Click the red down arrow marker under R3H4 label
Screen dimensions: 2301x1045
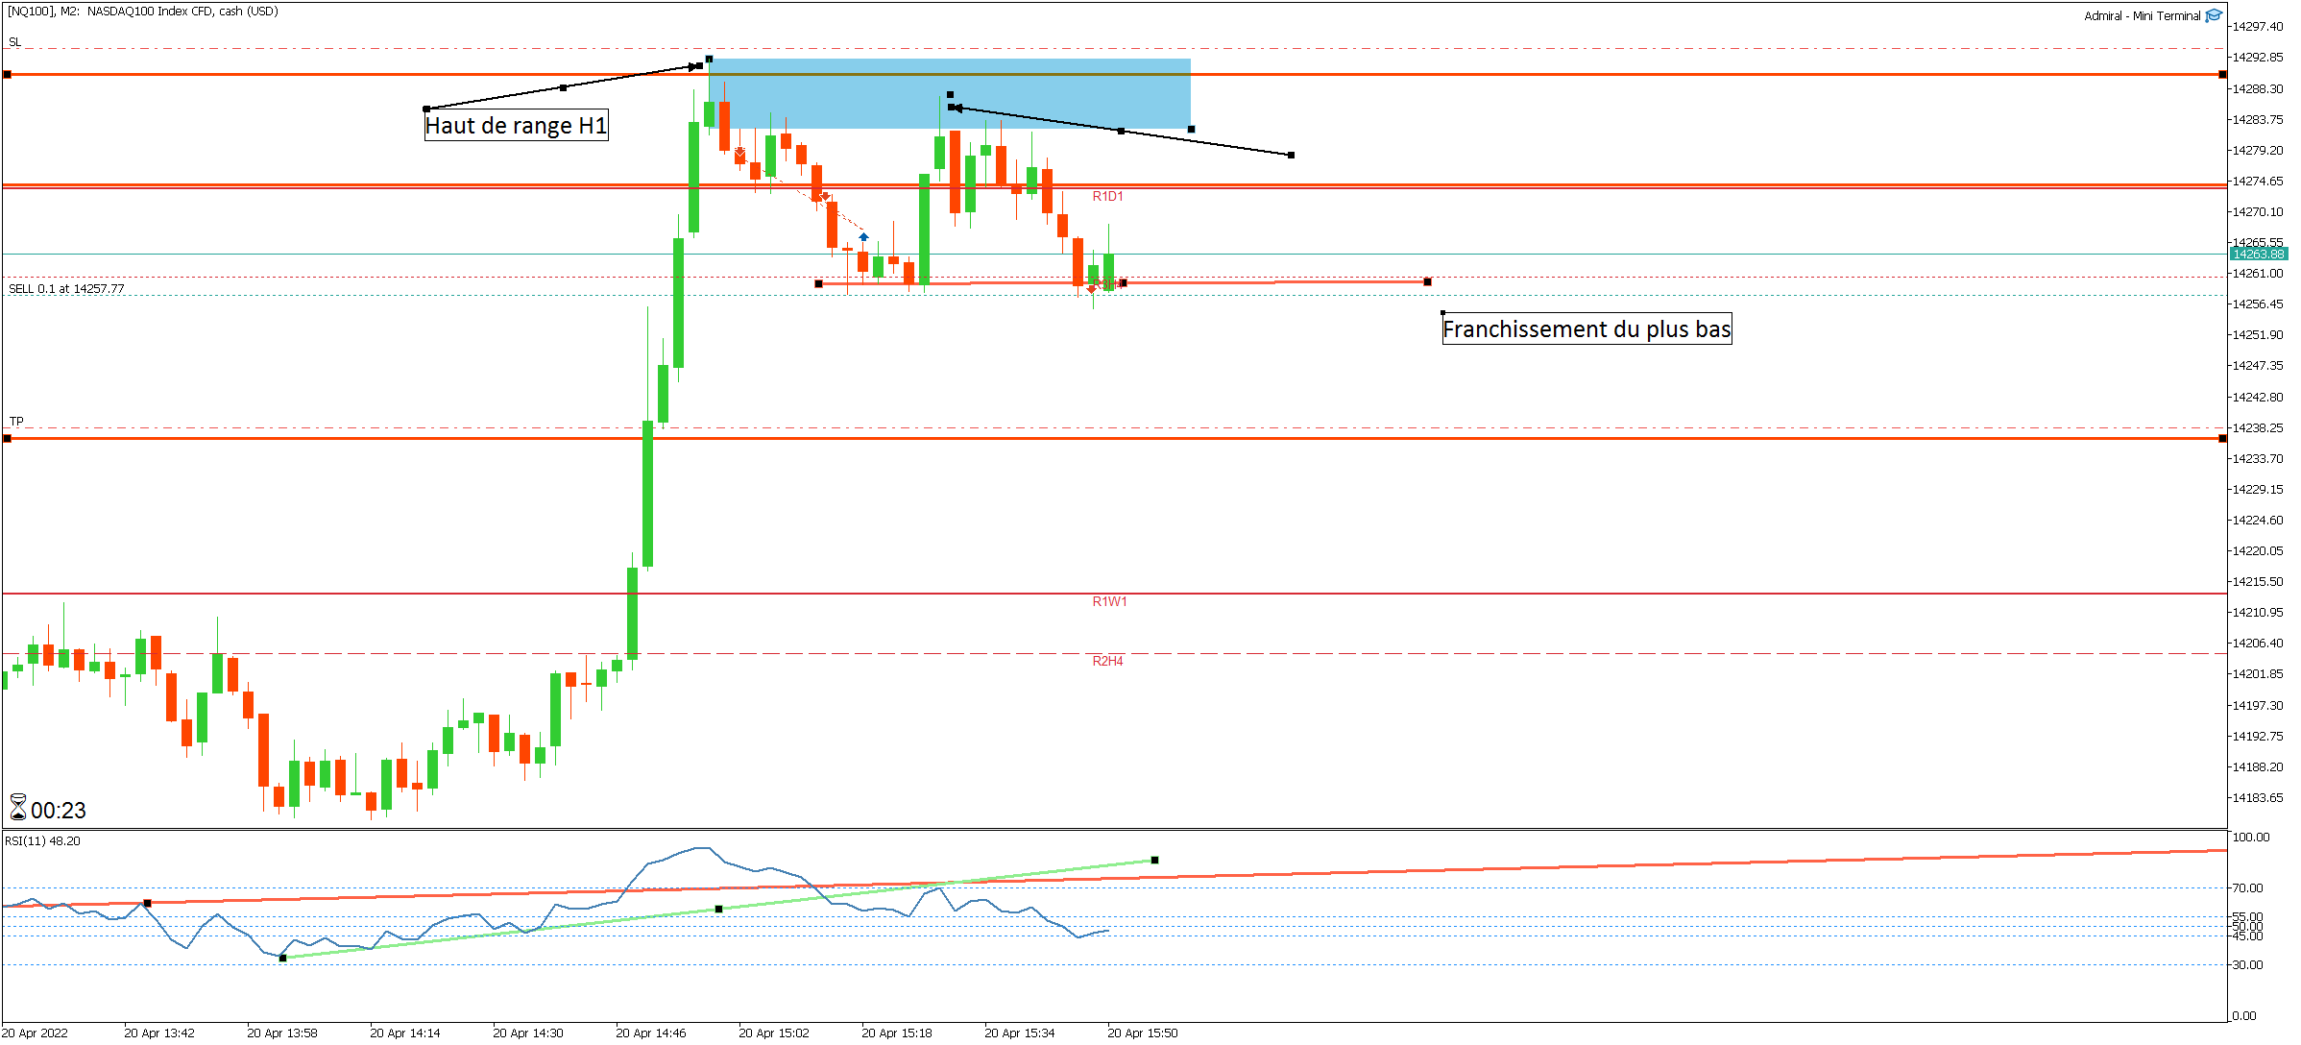tap(1091, 289)
